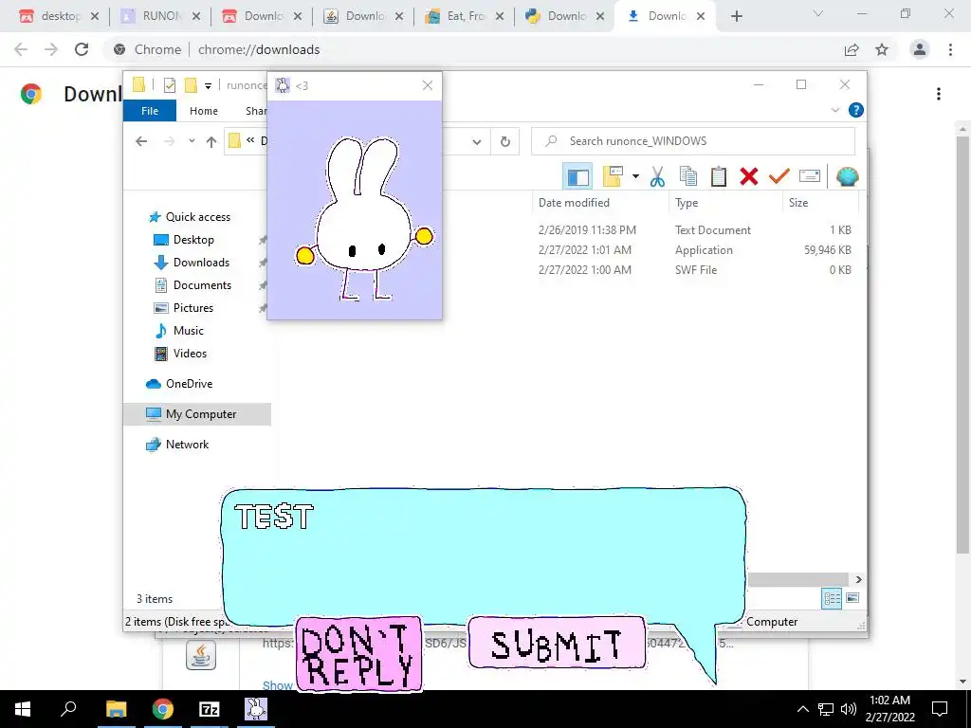This screenshot has height=728, width=971.
Task: Open Downloads page more actions menu
Action: [939, 94]
